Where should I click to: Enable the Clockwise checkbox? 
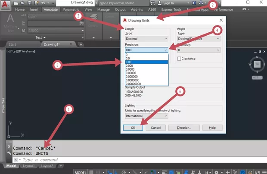pos(180,59)
